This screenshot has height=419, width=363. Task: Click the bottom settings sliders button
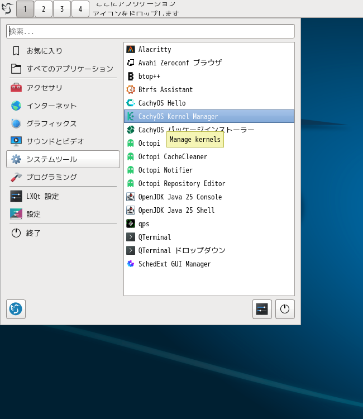[x=262, y=309]
